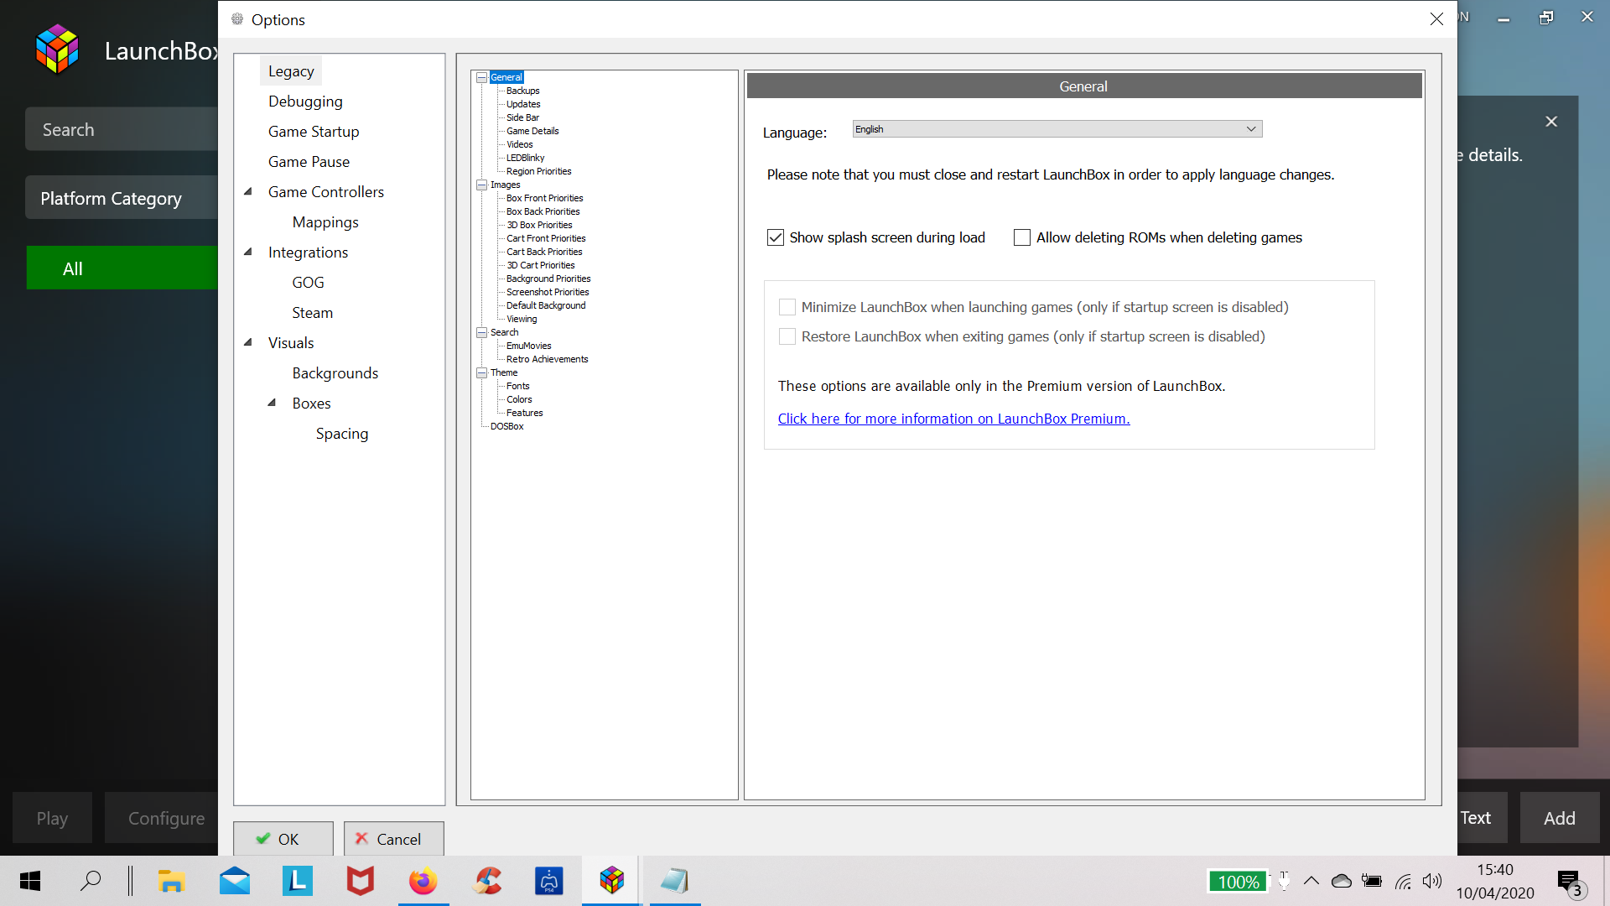This screenshot has width=1610, height=906.
Task: Open Game Startup options page
Action: tap(314, 132)
